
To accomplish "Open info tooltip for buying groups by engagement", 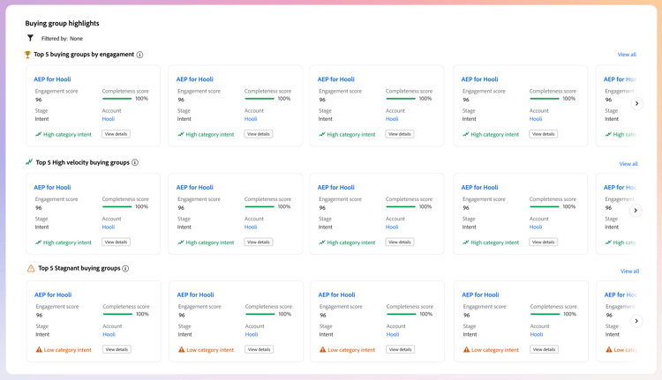I will 139,55.
